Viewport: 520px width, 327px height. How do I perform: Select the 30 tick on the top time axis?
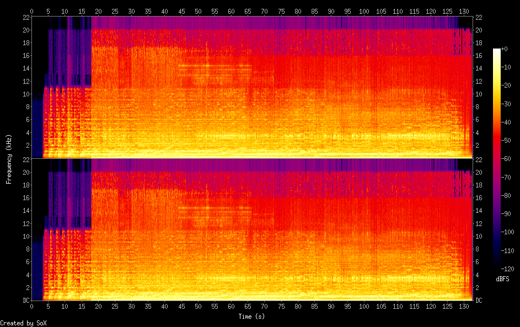pyautogui.click(x=131, y=11)
